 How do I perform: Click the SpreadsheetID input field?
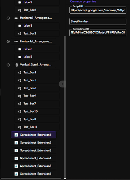(x=98, y=32)
